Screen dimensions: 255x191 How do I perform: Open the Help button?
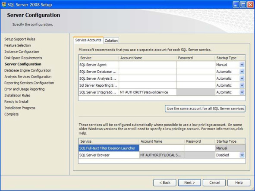point(239,183)
